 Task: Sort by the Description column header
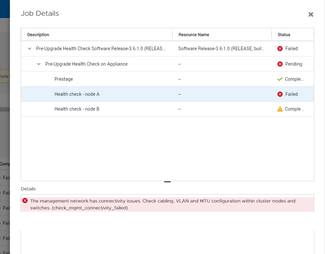click(x=38, y=34)
